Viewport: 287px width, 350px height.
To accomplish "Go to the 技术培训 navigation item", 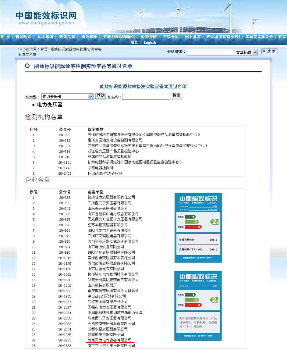I will click(45, 37).
